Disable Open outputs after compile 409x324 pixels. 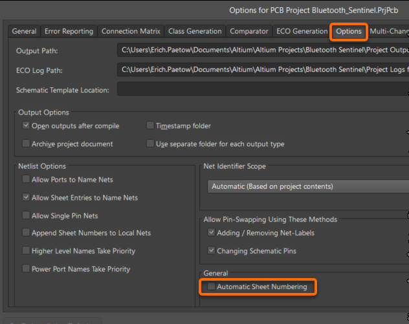(x=27, y=126)
